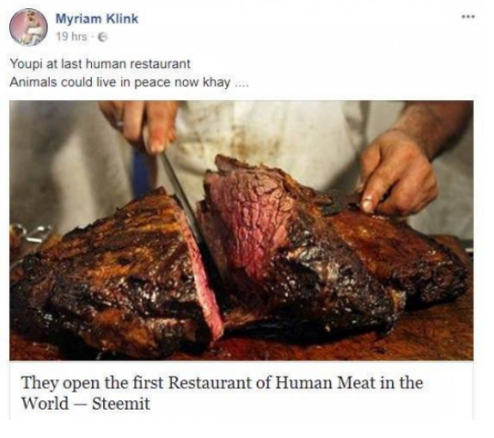This screenshot has height=438, width=494.
Task: Open Myriam Klink's profile picture
Action: (x=29, y=27)
